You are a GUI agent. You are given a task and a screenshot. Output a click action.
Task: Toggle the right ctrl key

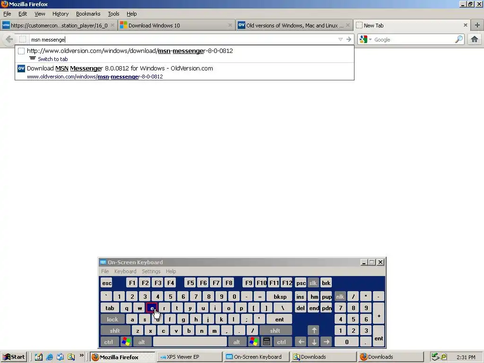click(x=281, y=342)
